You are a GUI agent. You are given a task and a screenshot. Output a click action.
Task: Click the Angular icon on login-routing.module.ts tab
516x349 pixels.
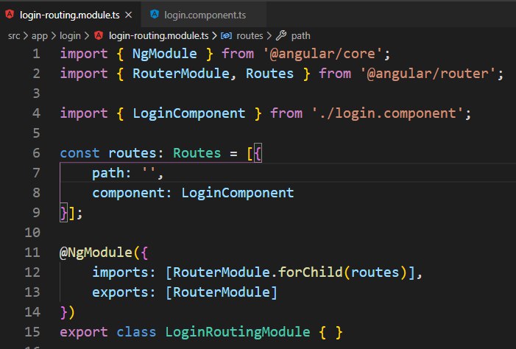click(10, 14)
